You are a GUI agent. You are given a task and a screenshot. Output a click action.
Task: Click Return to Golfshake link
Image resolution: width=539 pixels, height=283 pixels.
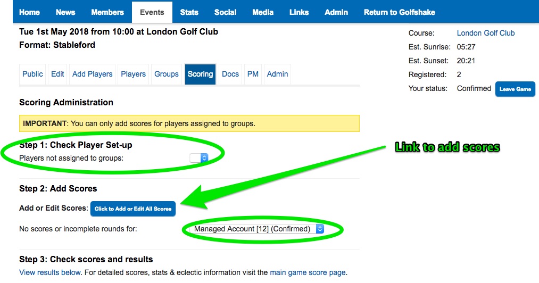pyautogui.click(x=399, y=12)
